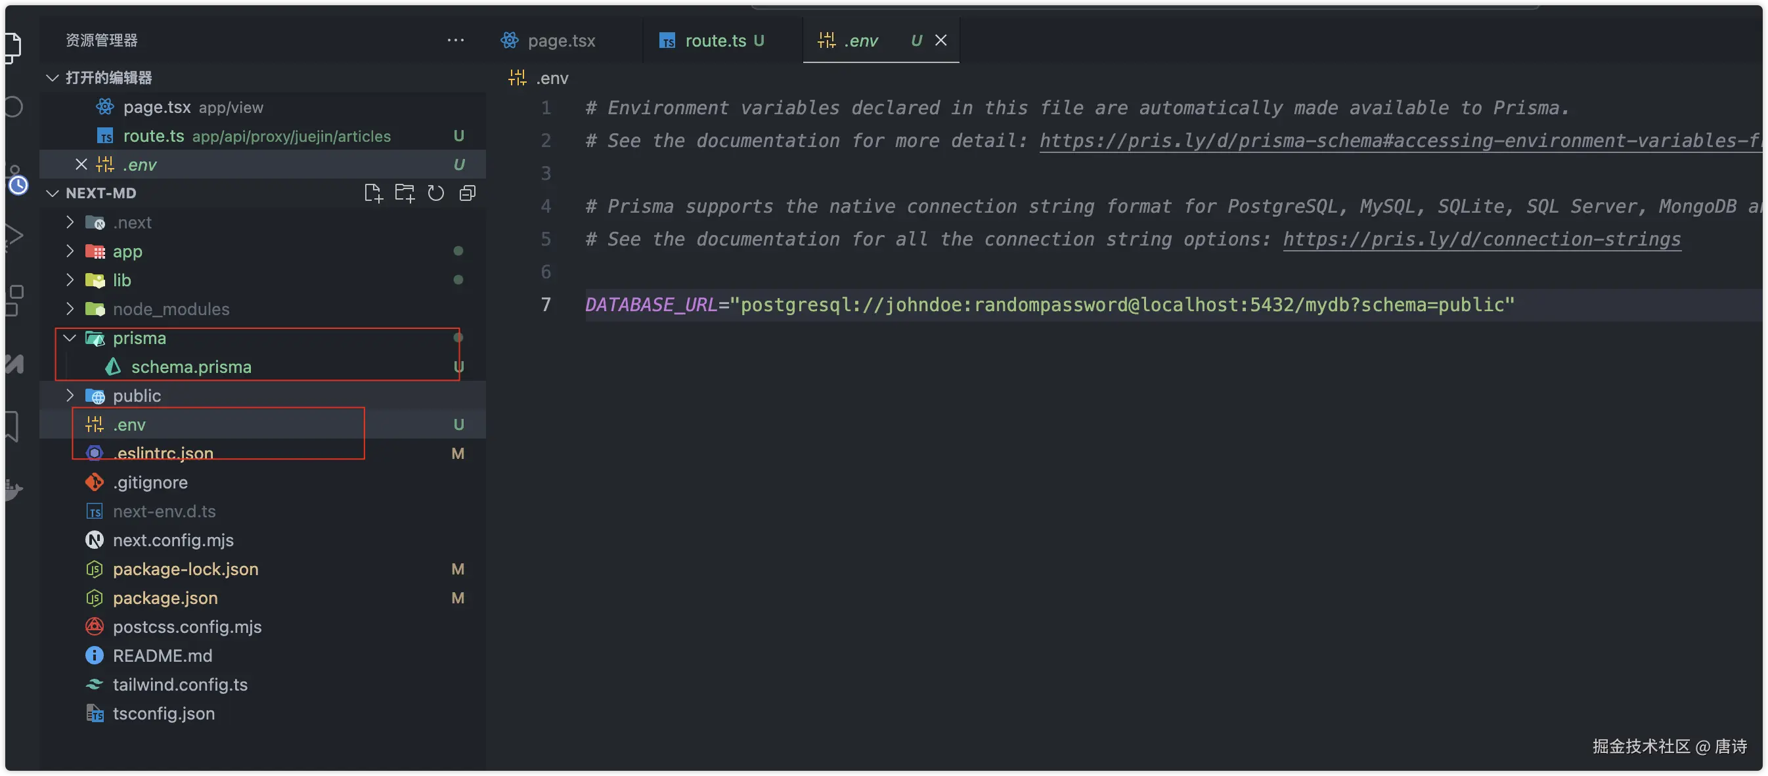Screen dimensions: 1768x776
Task: Click the Prisma icon beside schema.prisma
Action: click(113, 367)
